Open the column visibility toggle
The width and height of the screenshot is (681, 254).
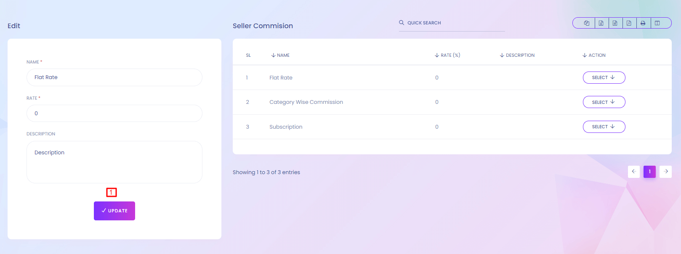(657, 23)
